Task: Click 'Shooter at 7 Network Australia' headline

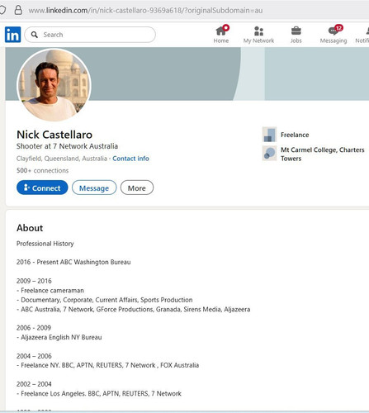Action: [67, 146]
